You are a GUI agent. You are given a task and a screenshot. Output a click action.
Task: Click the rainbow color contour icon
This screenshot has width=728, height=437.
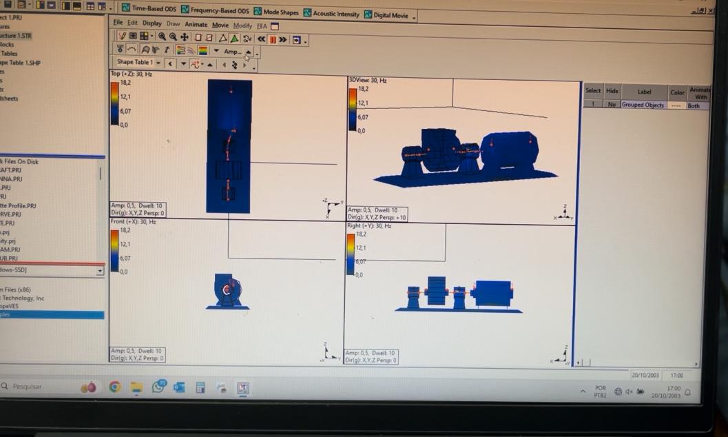pos(202,50)
